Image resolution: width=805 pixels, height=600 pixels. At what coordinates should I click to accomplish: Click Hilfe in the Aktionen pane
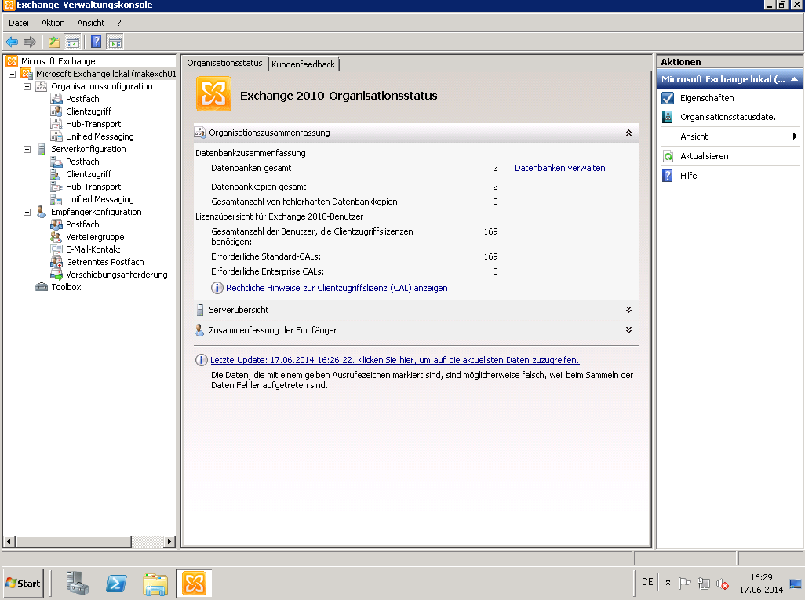688,176
